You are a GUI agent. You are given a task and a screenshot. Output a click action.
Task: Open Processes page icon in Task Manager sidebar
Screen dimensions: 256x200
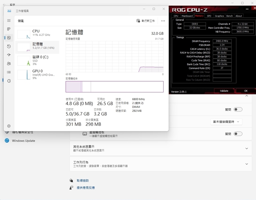tap(9, 29)
